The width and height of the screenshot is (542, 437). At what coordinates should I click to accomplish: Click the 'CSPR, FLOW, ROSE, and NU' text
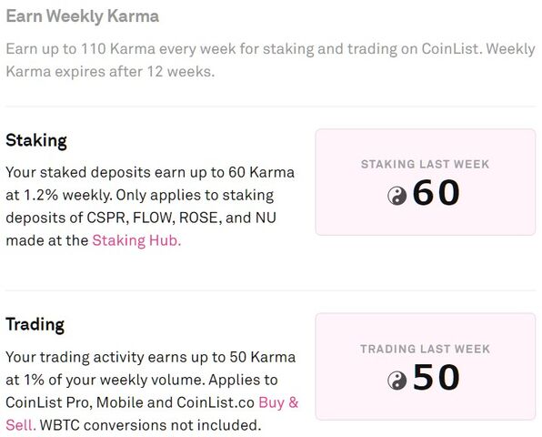coord(181,218)
